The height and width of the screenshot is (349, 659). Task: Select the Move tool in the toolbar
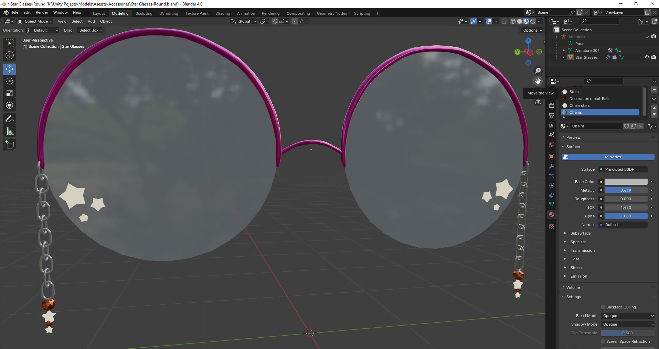click(x=9, y=69)
